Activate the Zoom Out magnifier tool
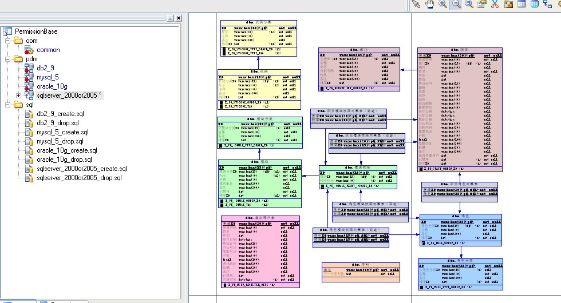Screen dimensions: 561x303 (x=456, y=4)
